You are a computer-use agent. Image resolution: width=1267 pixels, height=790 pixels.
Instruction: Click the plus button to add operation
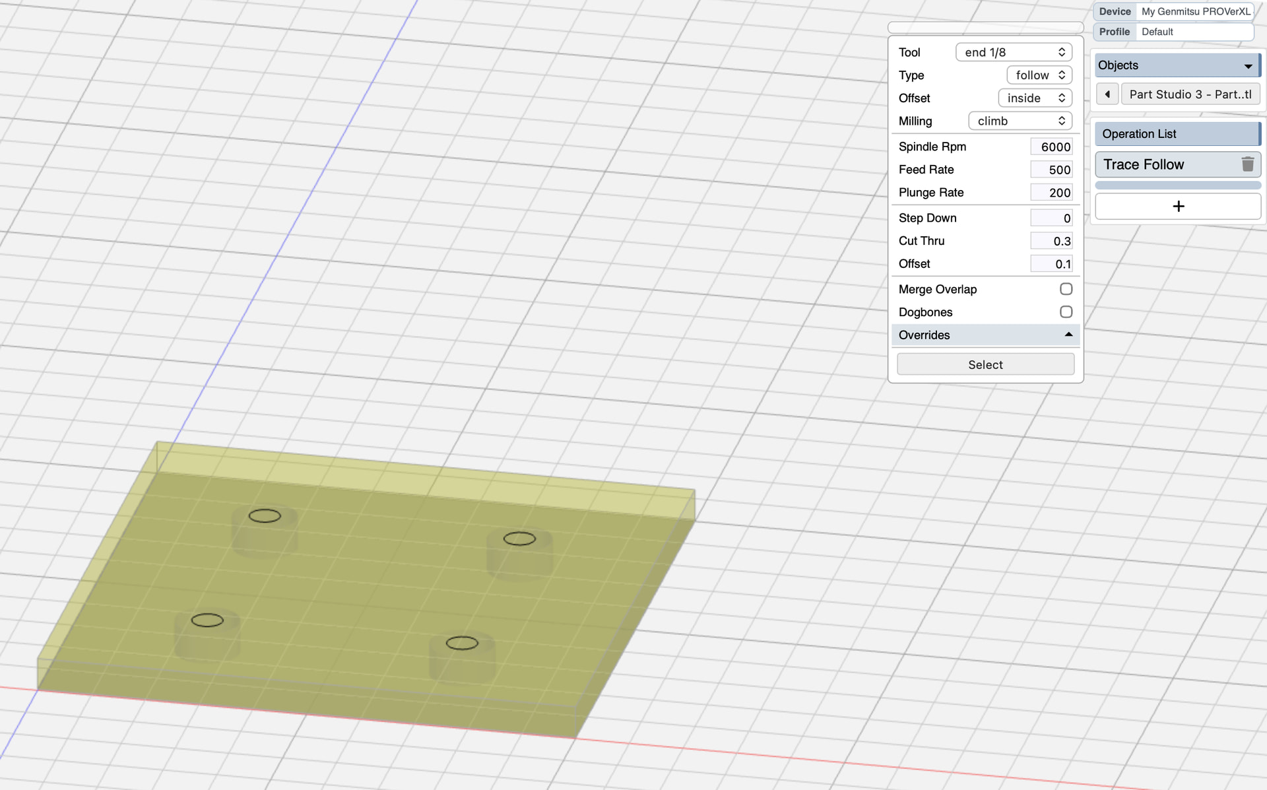(x=1177, y=207)
